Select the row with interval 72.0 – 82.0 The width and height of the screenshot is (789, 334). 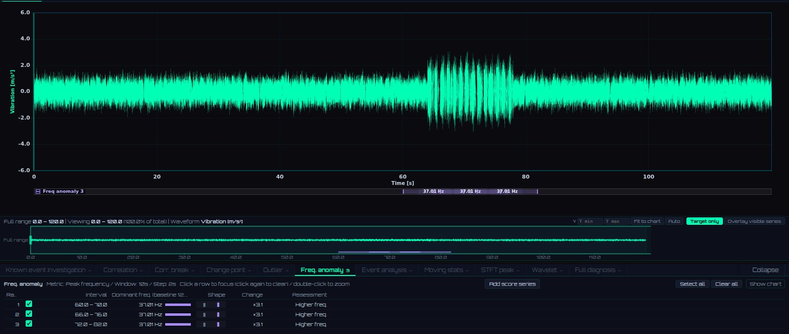point(394,324)
